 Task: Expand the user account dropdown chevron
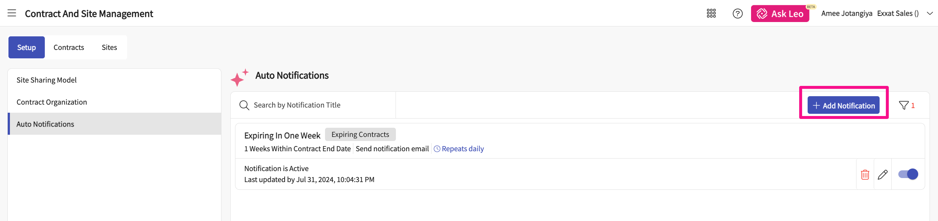pos(930,14)
